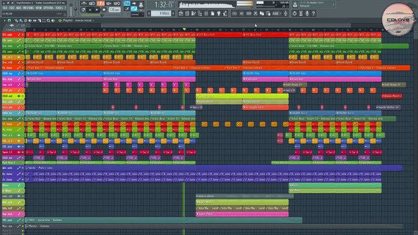
Task: Switch the pattern/song mode button
Action: (x=84, y=10)
